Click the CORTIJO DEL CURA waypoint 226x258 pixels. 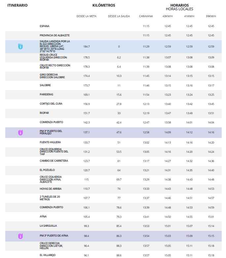tap(51, 104)
